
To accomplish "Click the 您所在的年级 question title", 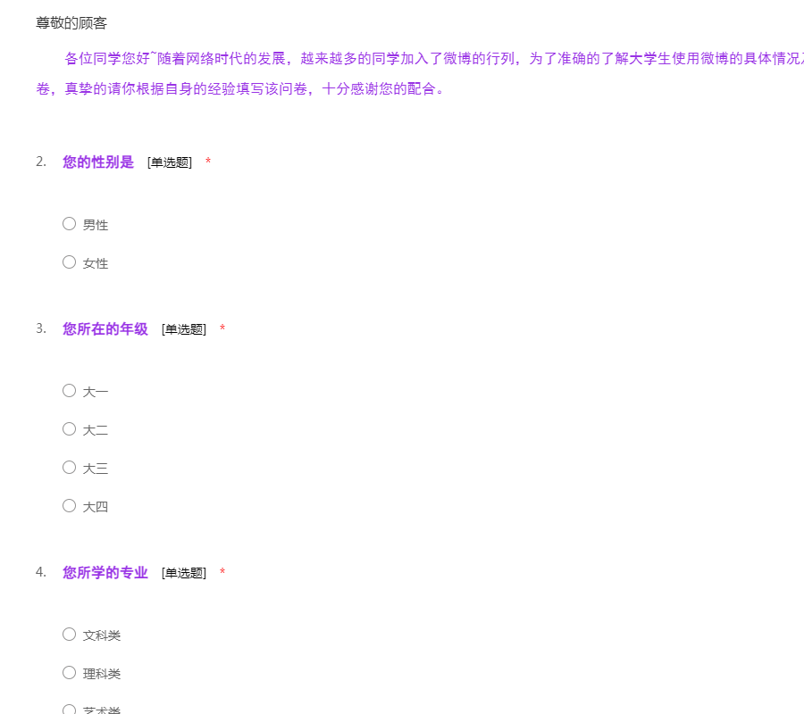I will point(105,328).
